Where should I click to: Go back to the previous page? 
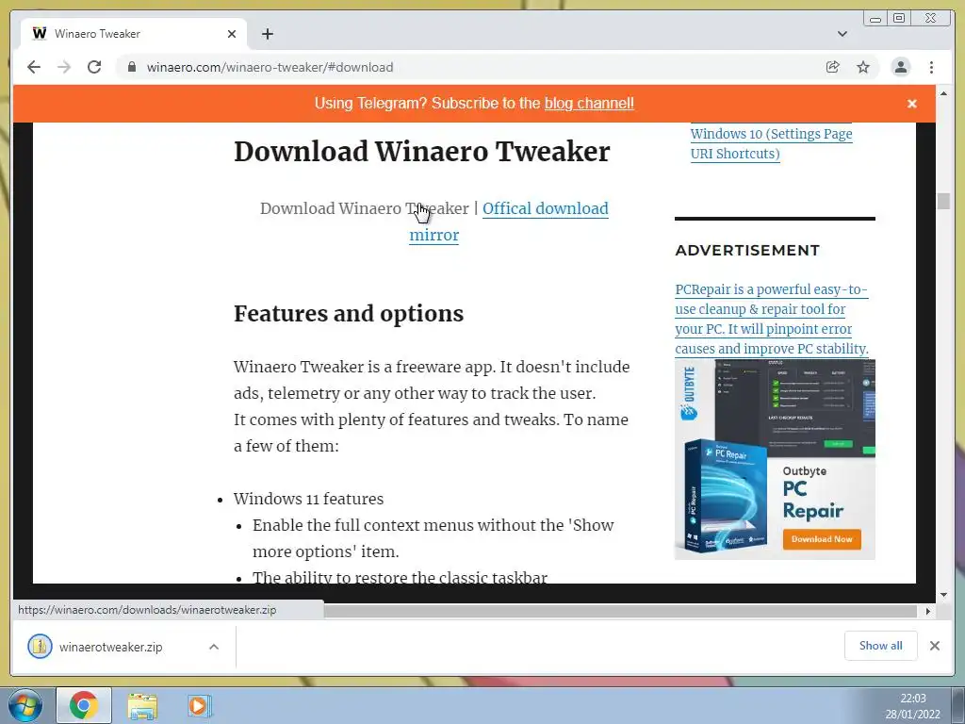coord(34,67)
